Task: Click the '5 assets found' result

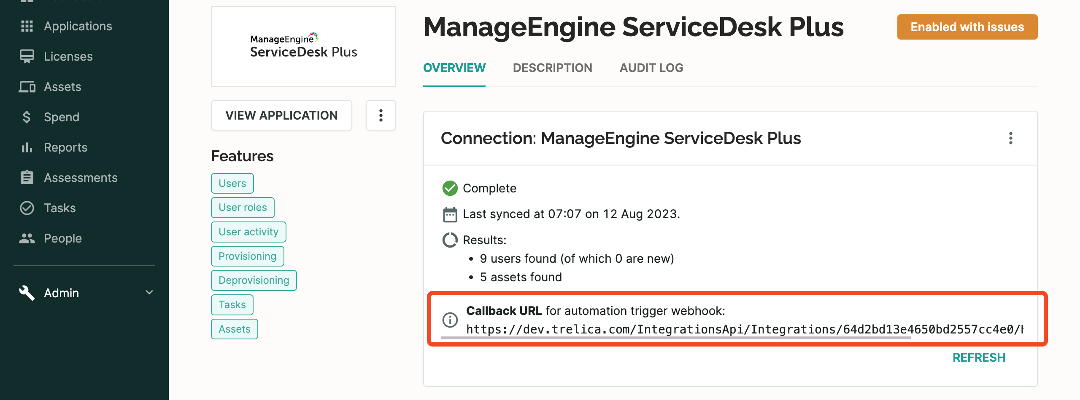Action: pos(521,277)
